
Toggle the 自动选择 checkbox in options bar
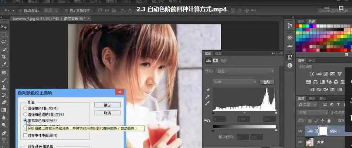20,10
